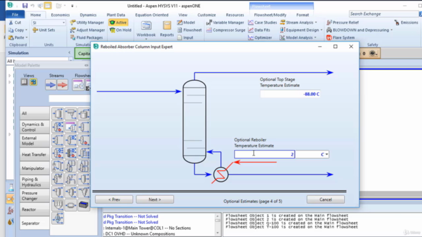Click the reboiler temperature estimate field

point(264,154)
